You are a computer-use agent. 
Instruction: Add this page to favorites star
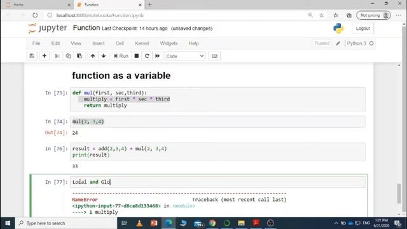[x=322, y=15]
